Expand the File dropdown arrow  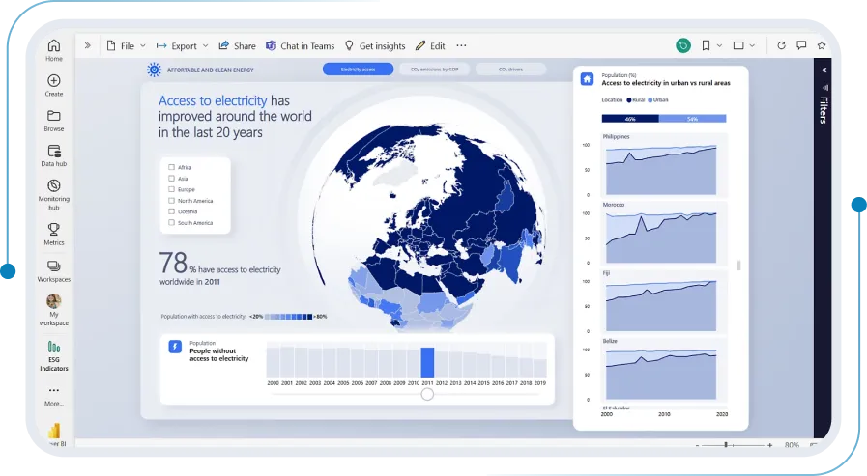(x=143, y=45)
